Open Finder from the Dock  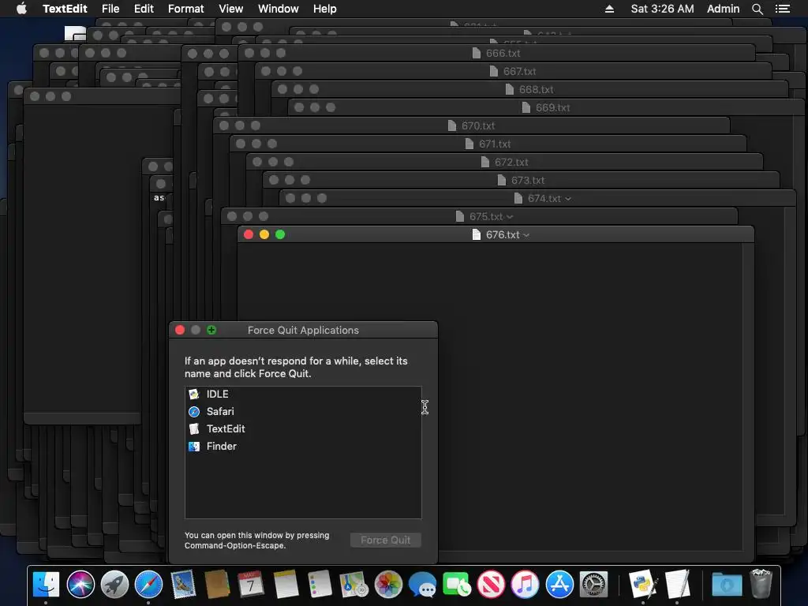coord(47,585)
